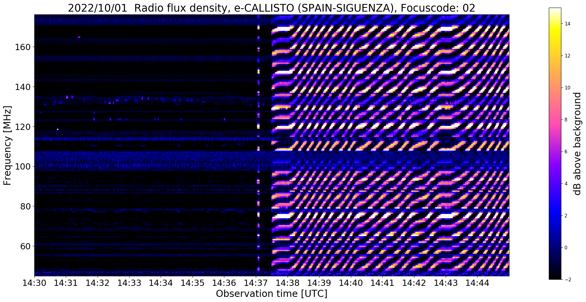The image size is (586, 302).
Task: Click the isolated bright pixel near 119 MHz at 14:30
Action: (58, 129)
